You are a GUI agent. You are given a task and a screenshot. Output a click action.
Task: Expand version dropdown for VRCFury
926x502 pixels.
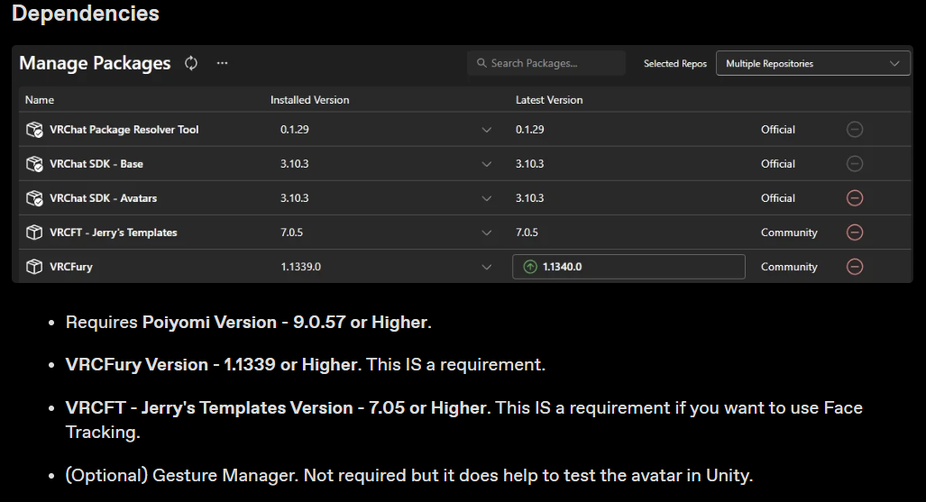pyautogui.click(x=487, y=267)
